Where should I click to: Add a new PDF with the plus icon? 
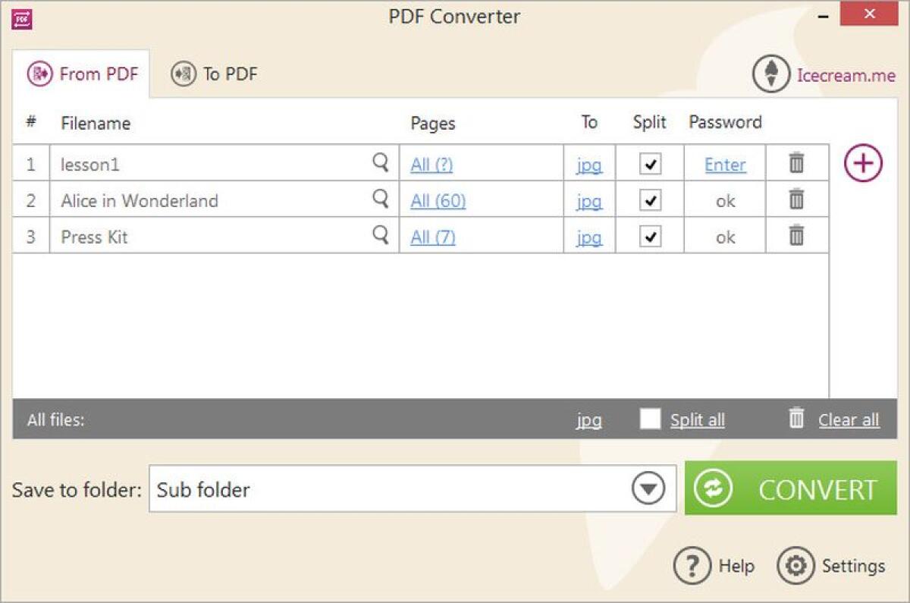pos(863,162)
